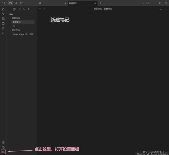Open the tab list dropdown arrow
Screen dimensions: 169x155
pos(143,3)
